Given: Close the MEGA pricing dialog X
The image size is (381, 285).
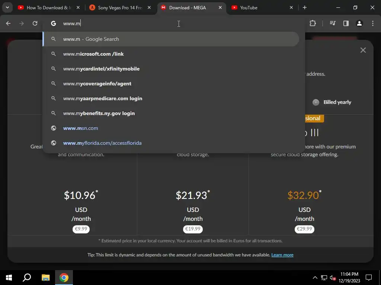Looking at the screenshot, I should (x=363, y=50).
